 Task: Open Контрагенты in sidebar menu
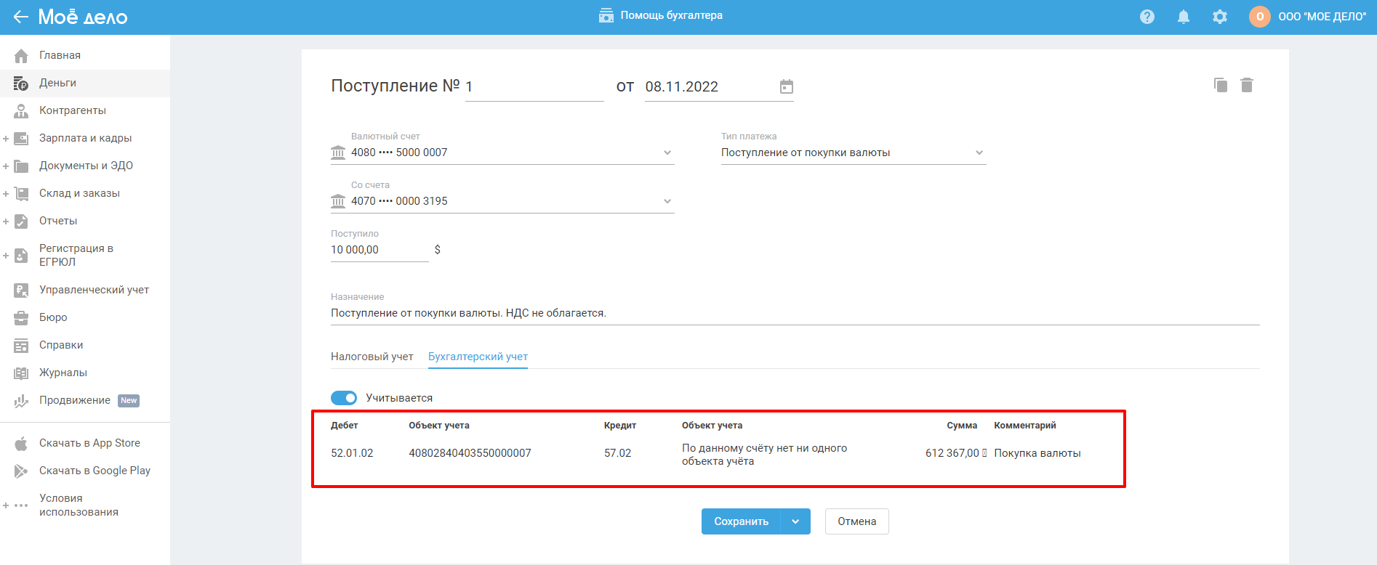[x=73, y=110]
